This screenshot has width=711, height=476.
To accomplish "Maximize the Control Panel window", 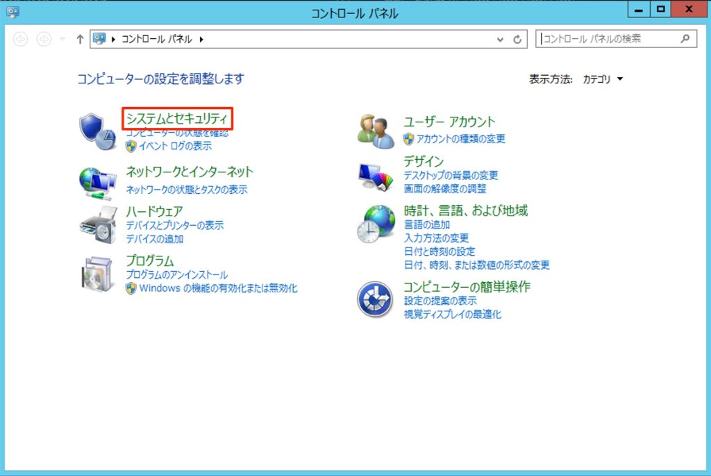I will click(x=661, y=10).
